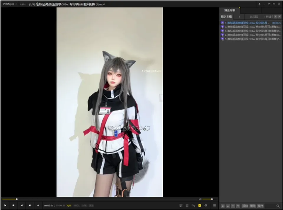Select playlist item 1 currently playing

pyautogui.click(x=251, y=23)
